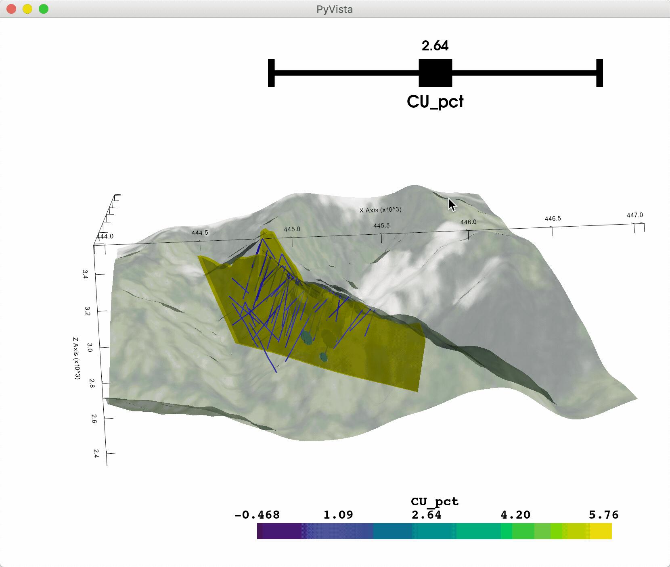Click the 2.64 value above the slider

[435, 46]
